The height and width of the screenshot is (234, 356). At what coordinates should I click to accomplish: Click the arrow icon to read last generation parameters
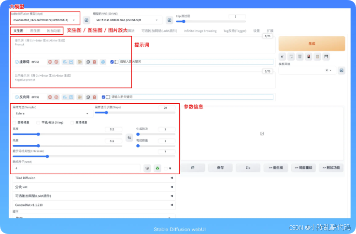coord(282,56)
